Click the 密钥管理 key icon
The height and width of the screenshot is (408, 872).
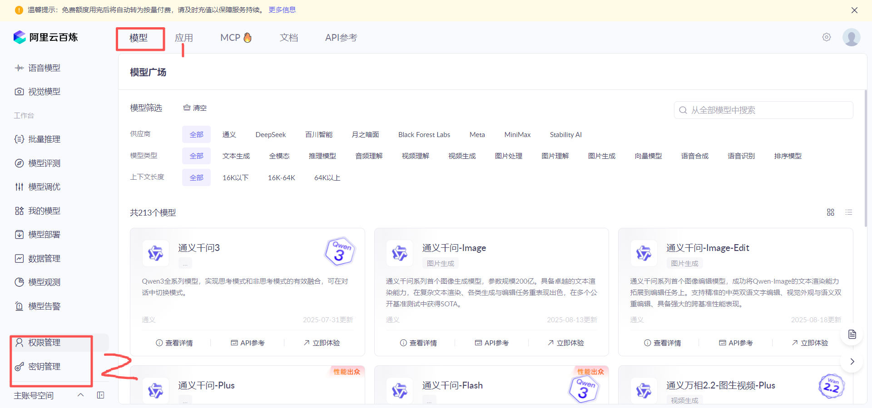(19, 367)
